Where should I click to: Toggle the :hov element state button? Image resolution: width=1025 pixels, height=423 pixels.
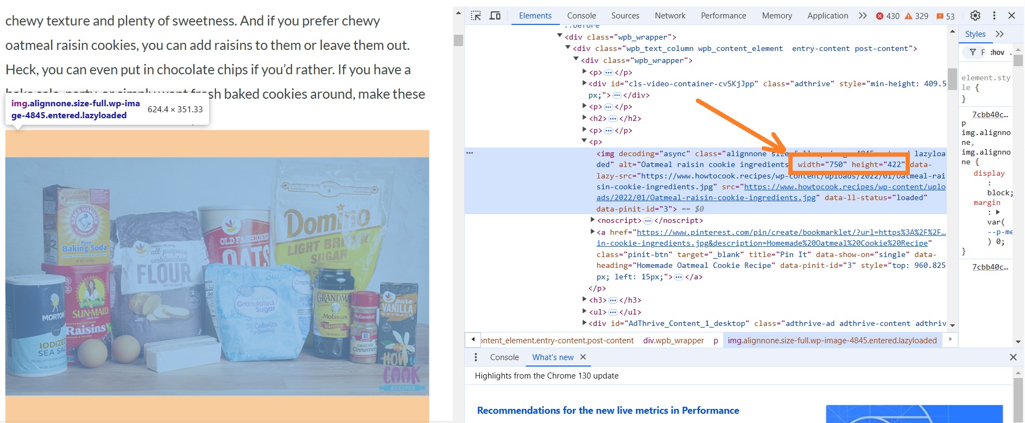(997, 53)
